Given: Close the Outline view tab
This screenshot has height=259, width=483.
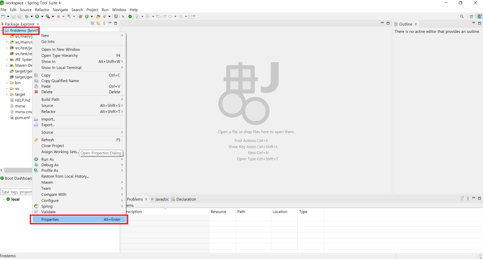Looking at the screenshot, I should pyautogui.click(x=416, y=24).
